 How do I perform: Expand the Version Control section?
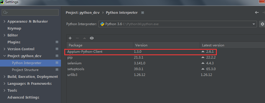coord(4,49)
